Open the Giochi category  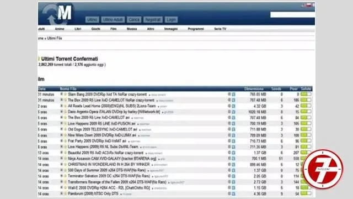coord(95,29)
